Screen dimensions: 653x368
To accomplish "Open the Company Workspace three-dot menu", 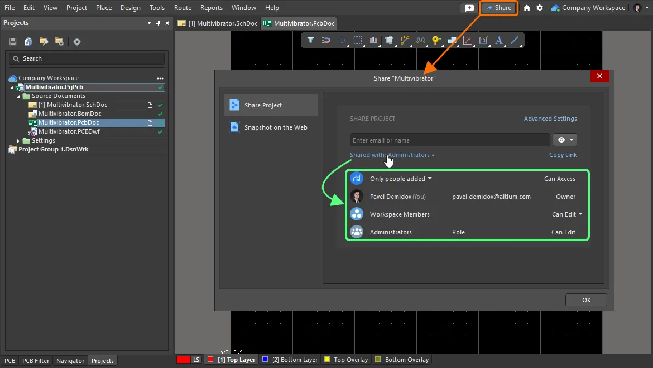I will pyautogui.click(x=160, y=78).
